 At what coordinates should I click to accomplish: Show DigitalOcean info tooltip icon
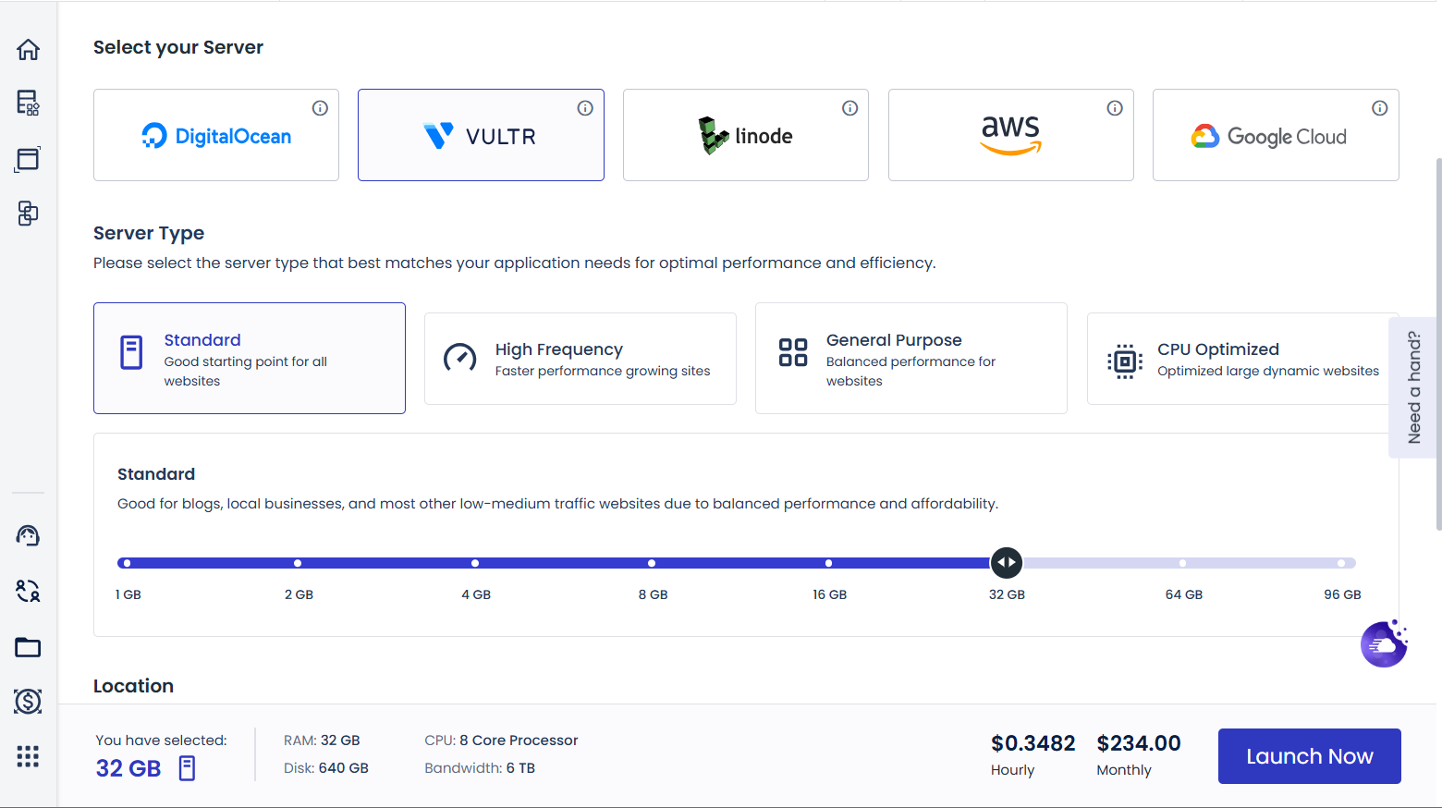click(x=320, y=108)
